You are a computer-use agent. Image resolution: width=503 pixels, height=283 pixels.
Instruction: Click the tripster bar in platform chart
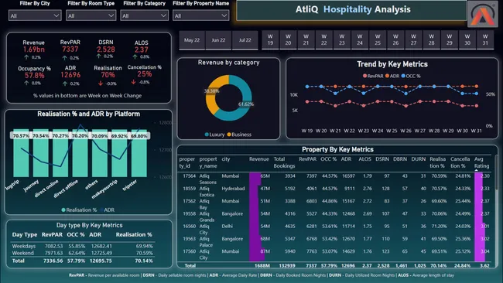tap(139, 153)
